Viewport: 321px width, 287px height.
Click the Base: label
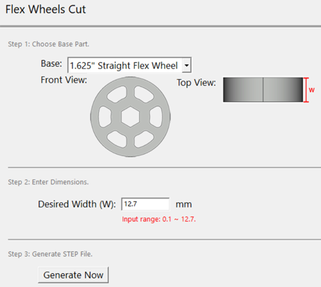point(51,64)
